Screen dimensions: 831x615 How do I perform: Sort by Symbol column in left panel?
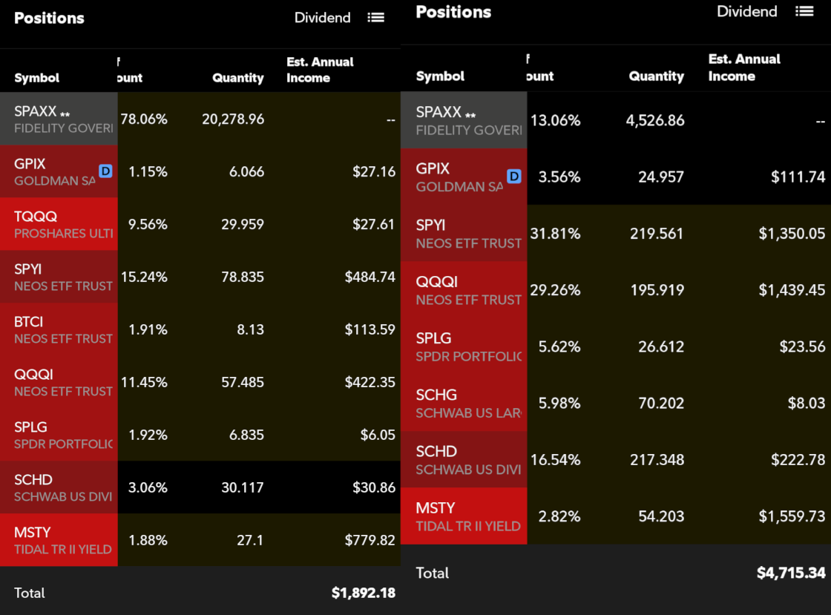point(36,78)
